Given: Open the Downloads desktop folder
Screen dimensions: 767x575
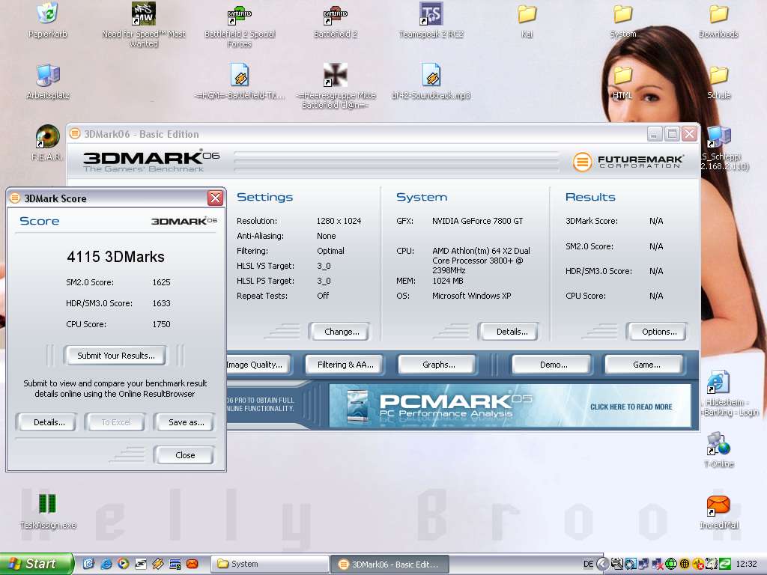Looking at the screenshot, I should 718,14.
